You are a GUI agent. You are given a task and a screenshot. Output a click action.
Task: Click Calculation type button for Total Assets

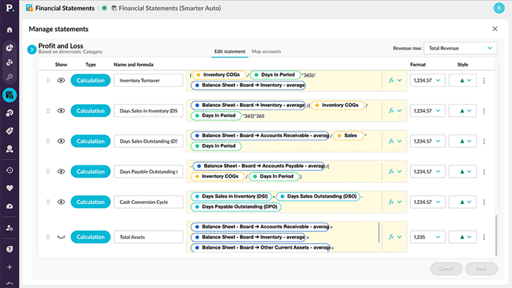click(90, 237)
